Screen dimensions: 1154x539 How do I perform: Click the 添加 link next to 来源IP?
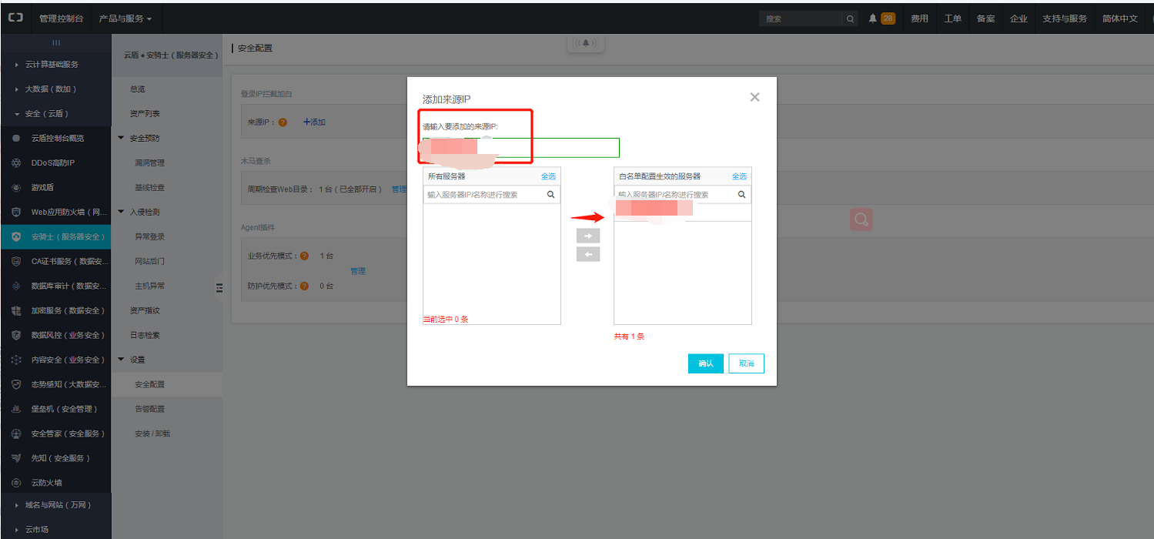pyautogui.click(x=314, y=121)
